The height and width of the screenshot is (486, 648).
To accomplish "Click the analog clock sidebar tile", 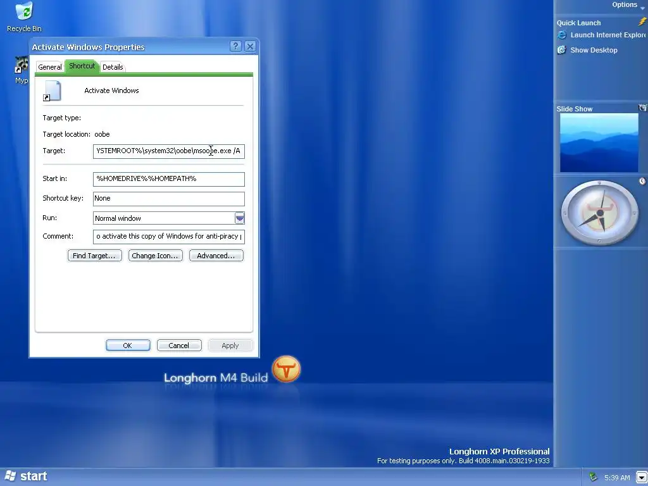I will (600, 213).
